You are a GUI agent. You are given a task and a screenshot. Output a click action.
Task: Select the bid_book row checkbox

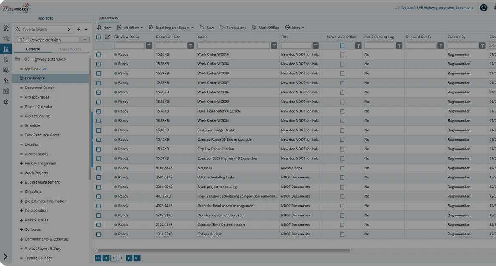coord(99,168)
